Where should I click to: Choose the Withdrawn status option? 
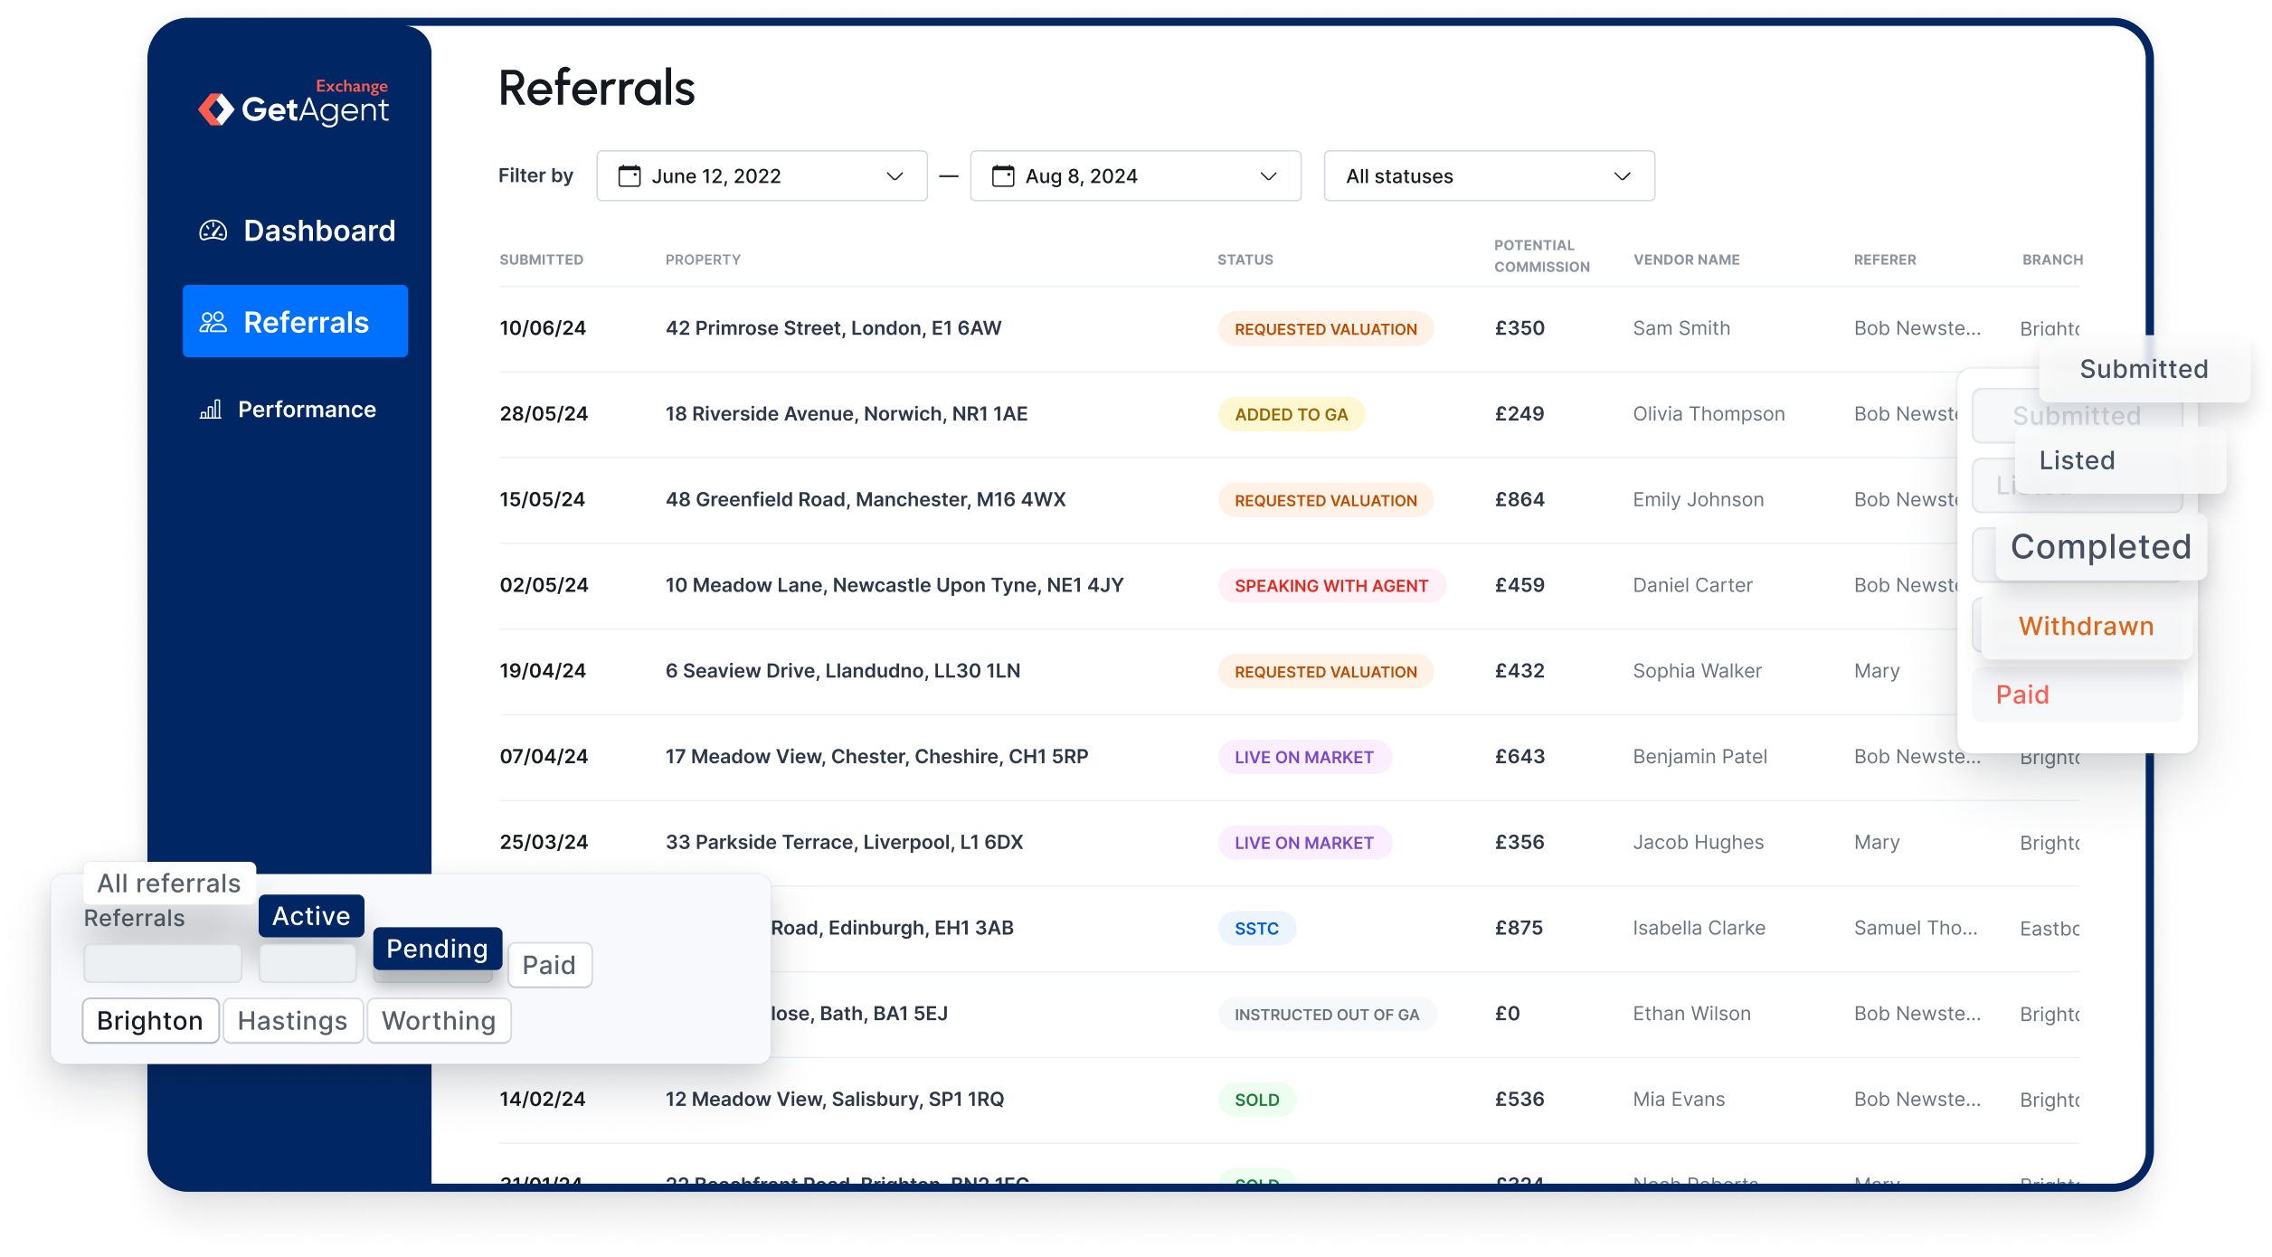coord(2086,626)
